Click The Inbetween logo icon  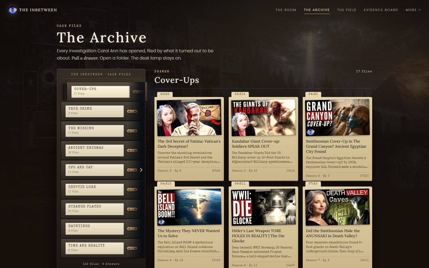coord(12,10)
